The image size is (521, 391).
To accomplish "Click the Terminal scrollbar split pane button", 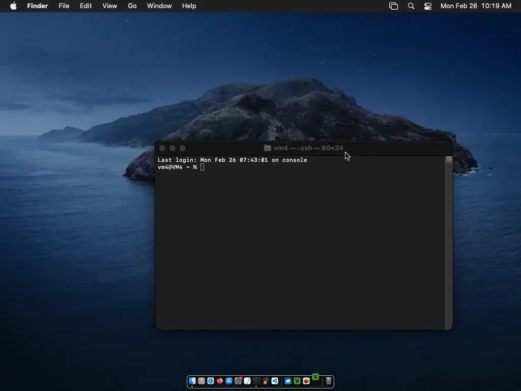I will click(x=449, y=159).
